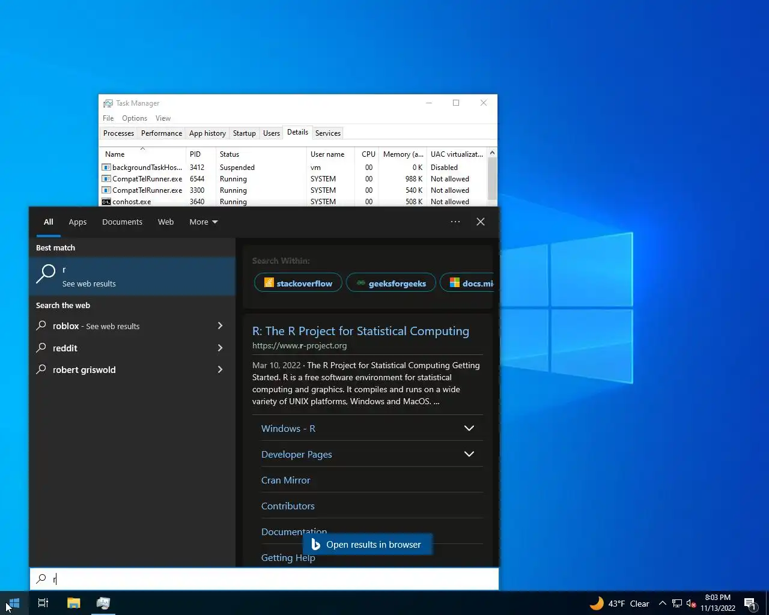Switch to Task Manager Performance tab
Image resolution: width=769 pixels, height=615 pixels.
point(162,133)
